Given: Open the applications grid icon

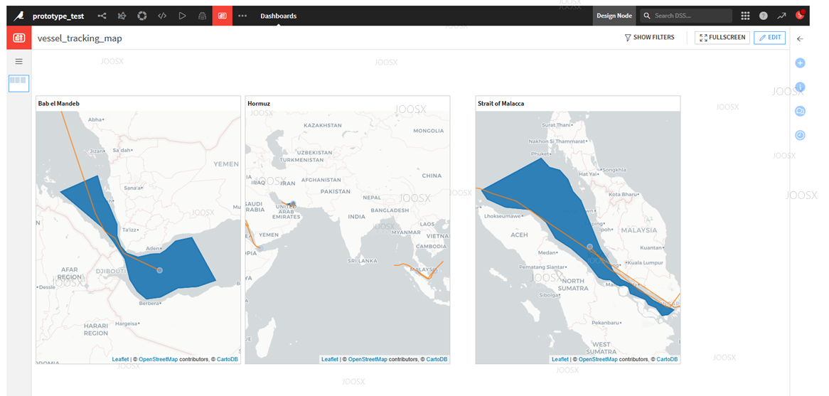Looking at the screenshot, I should point(746,16).
